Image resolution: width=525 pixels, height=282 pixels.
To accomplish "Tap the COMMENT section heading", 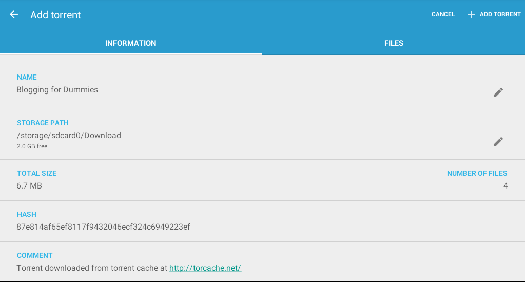I will point(35,255).
